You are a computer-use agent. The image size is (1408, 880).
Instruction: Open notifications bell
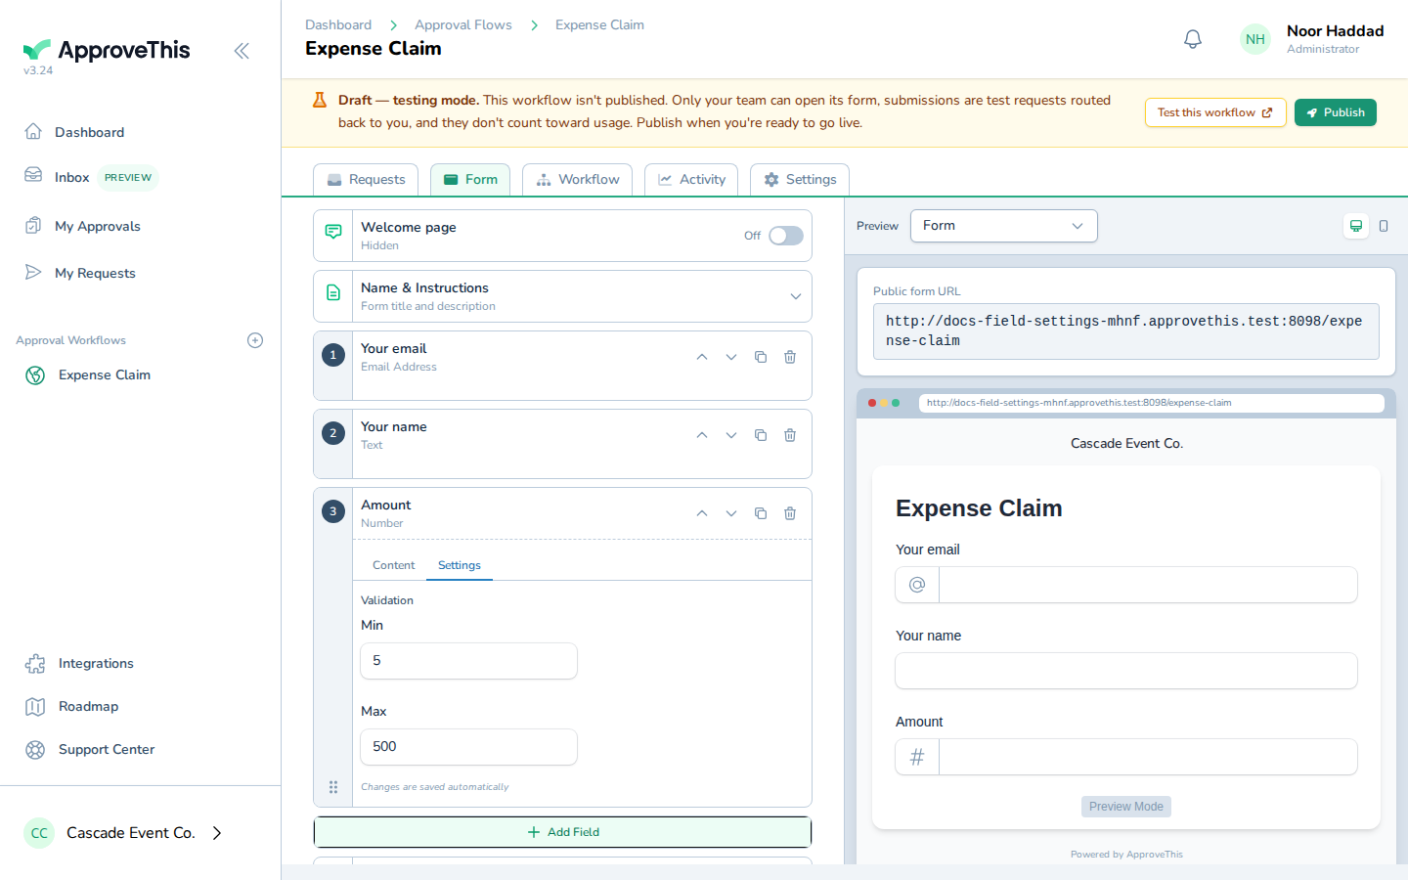[x=1193, y=39]
